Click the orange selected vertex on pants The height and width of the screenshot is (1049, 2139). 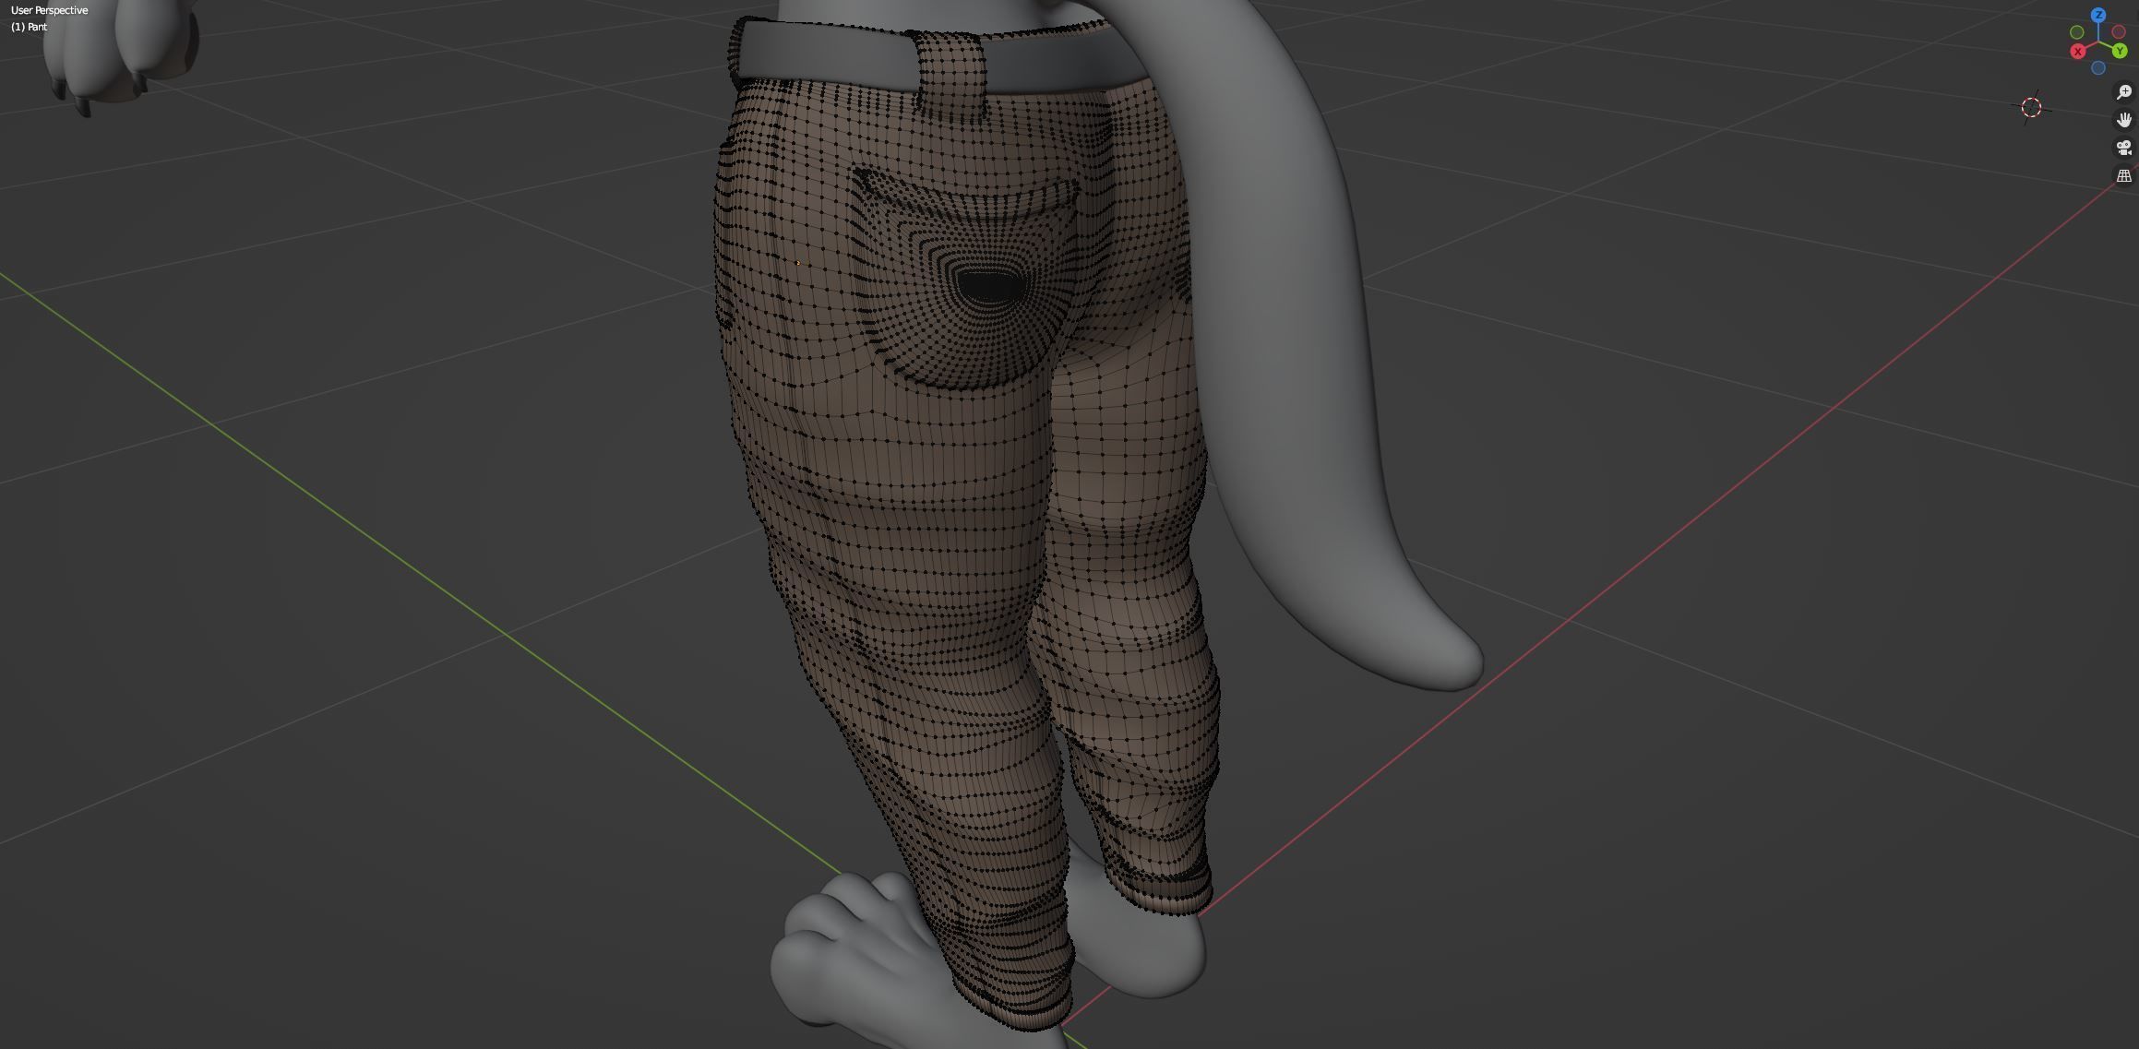coord(797,263)
